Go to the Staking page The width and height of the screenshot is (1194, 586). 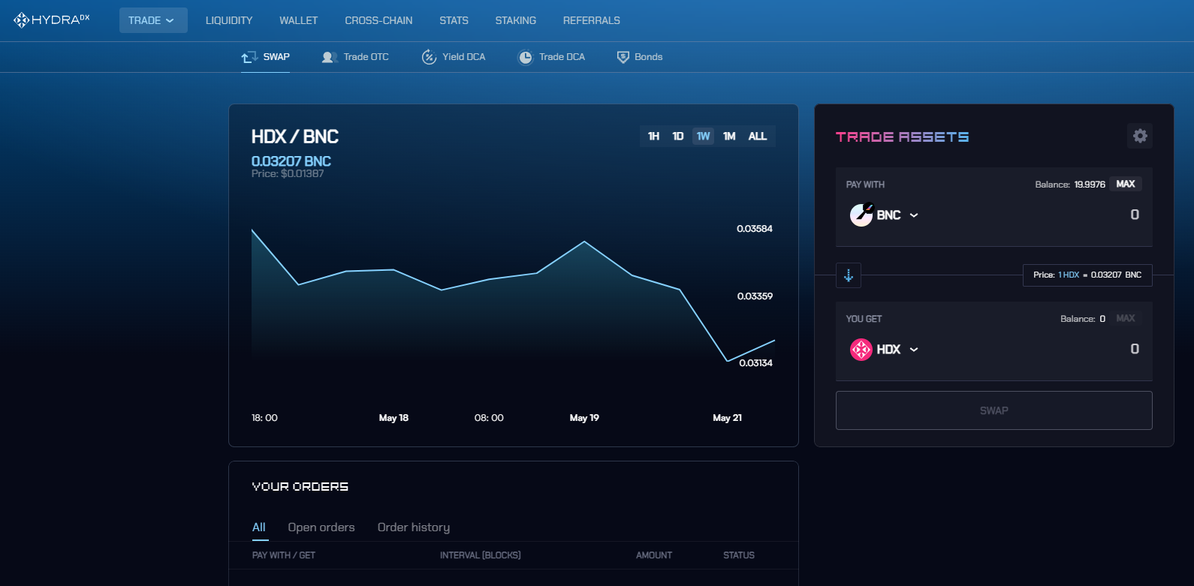point(516,20)
